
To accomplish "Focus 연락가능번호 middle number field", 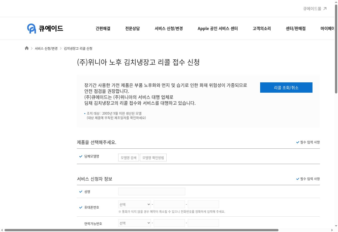I will point(169,223).
